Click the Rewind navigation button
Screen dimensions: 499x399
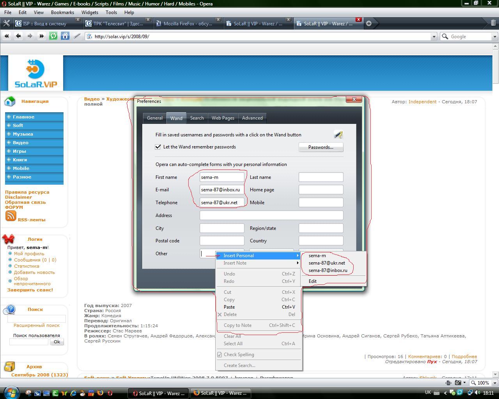coord(7,36)
